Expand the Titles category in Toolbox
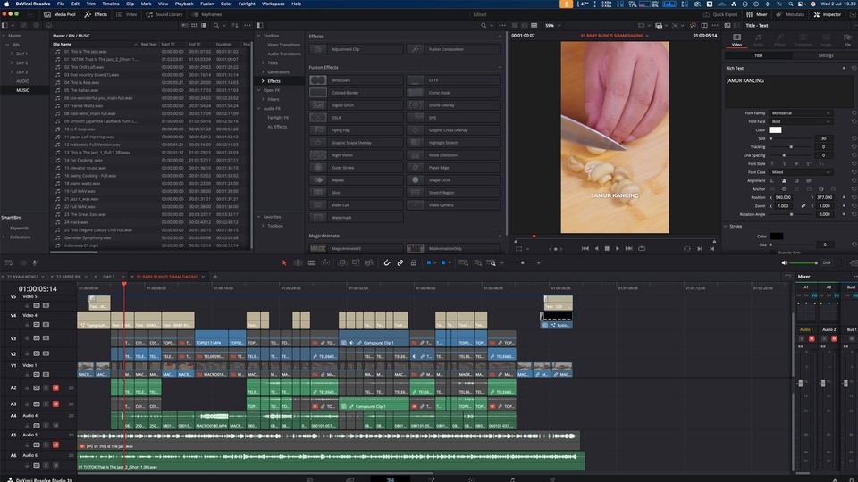 coord(263,62)
